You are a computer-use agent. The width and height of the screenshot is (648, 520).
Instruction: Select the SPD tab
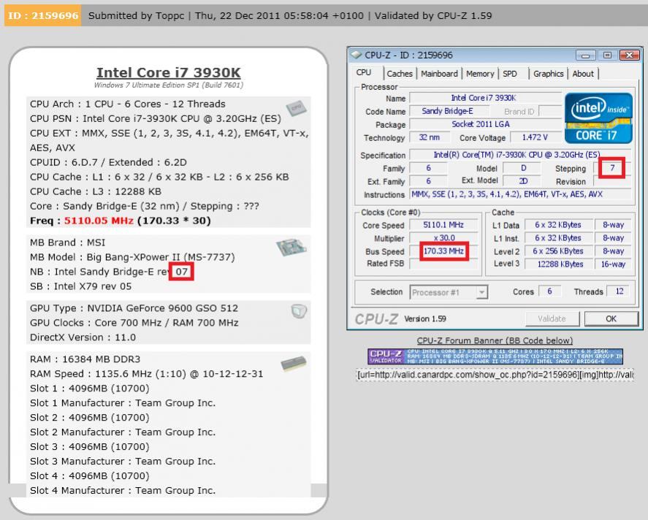510,74
